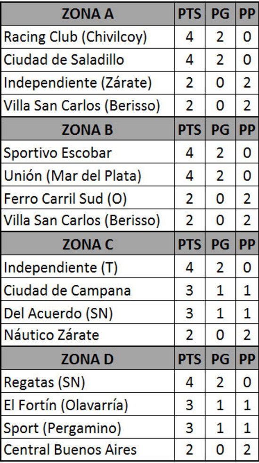
Task: Click the Racing Club (Chivilcoy) cell
Action: (x=88, y=37)
